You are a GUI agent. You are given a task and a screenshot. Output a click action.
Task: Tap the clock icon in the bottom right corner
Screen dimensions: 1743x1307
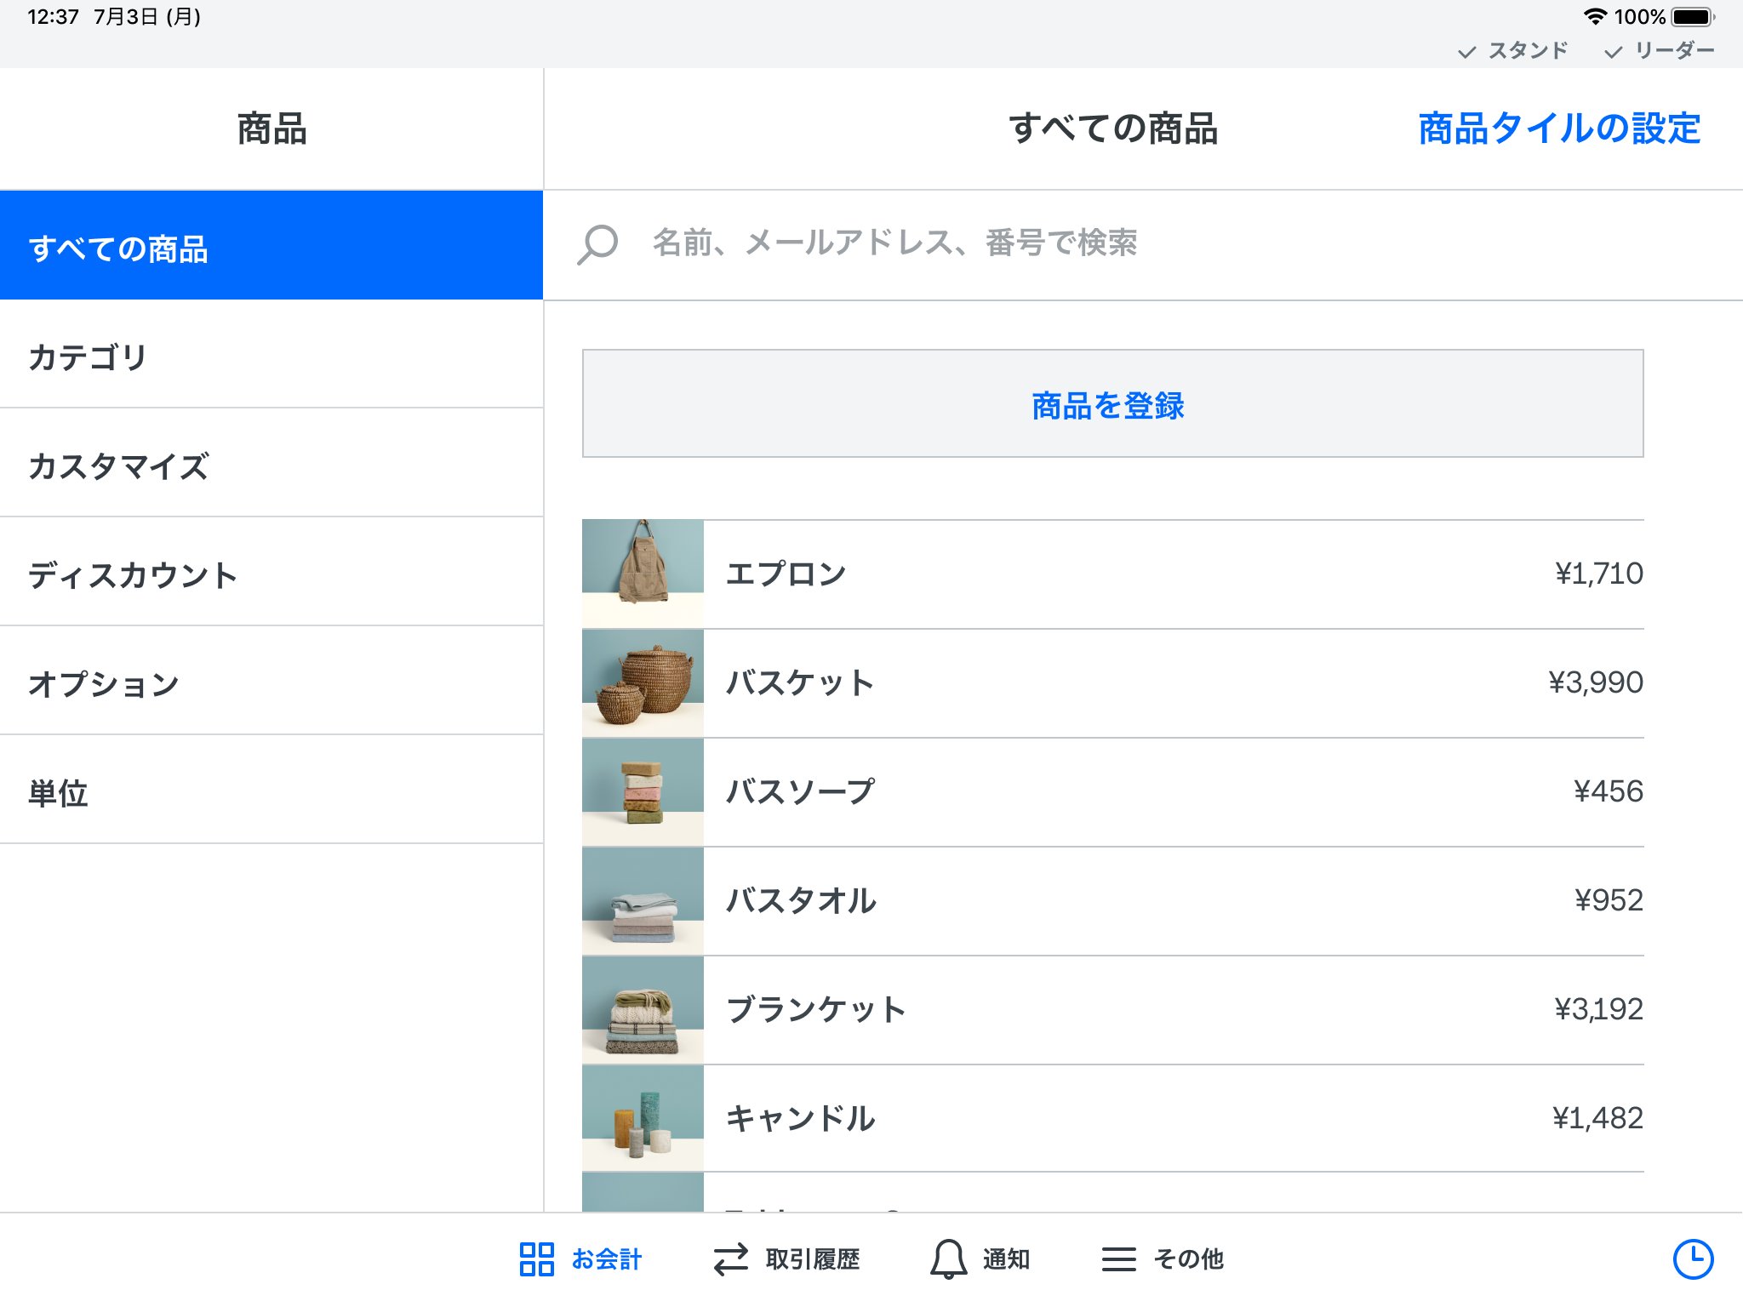[1692, 1258]
